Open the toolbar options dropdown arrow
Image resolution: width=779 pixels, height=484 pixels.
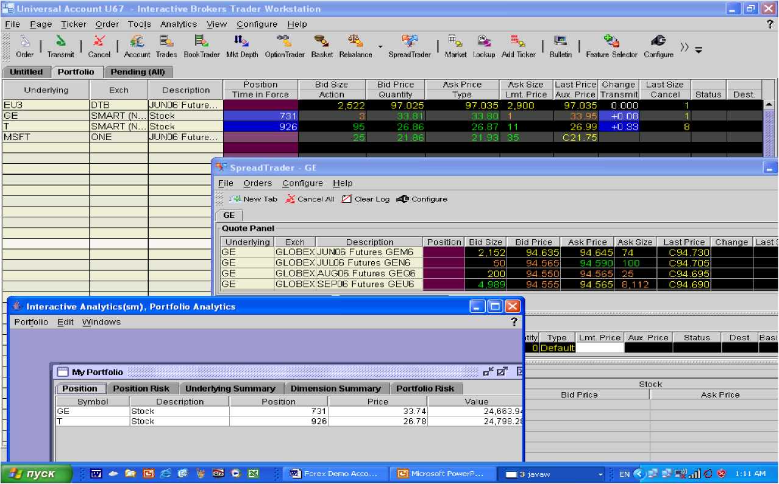coord(699,49)
